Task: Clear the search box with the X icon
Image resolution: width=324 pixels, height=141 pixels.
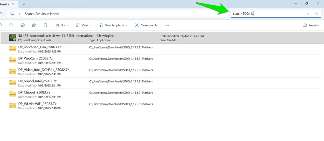Action: tap(308, 14)
